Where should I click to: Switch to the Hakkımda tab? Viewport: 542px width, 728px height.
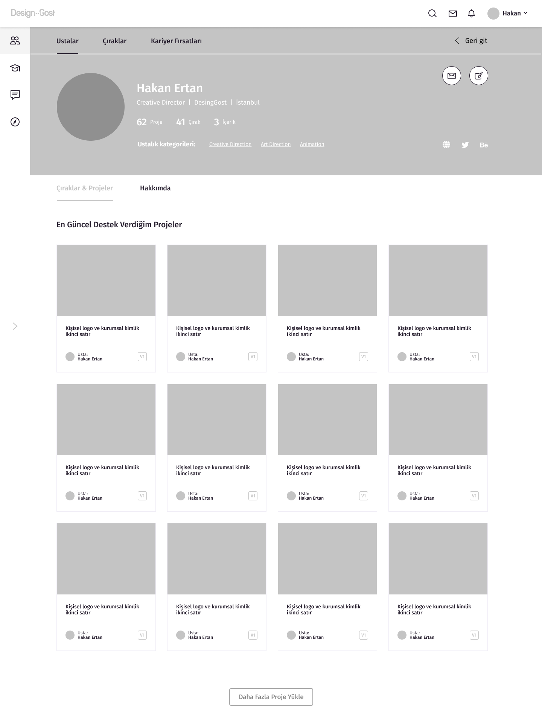click(x=155, y=188)
